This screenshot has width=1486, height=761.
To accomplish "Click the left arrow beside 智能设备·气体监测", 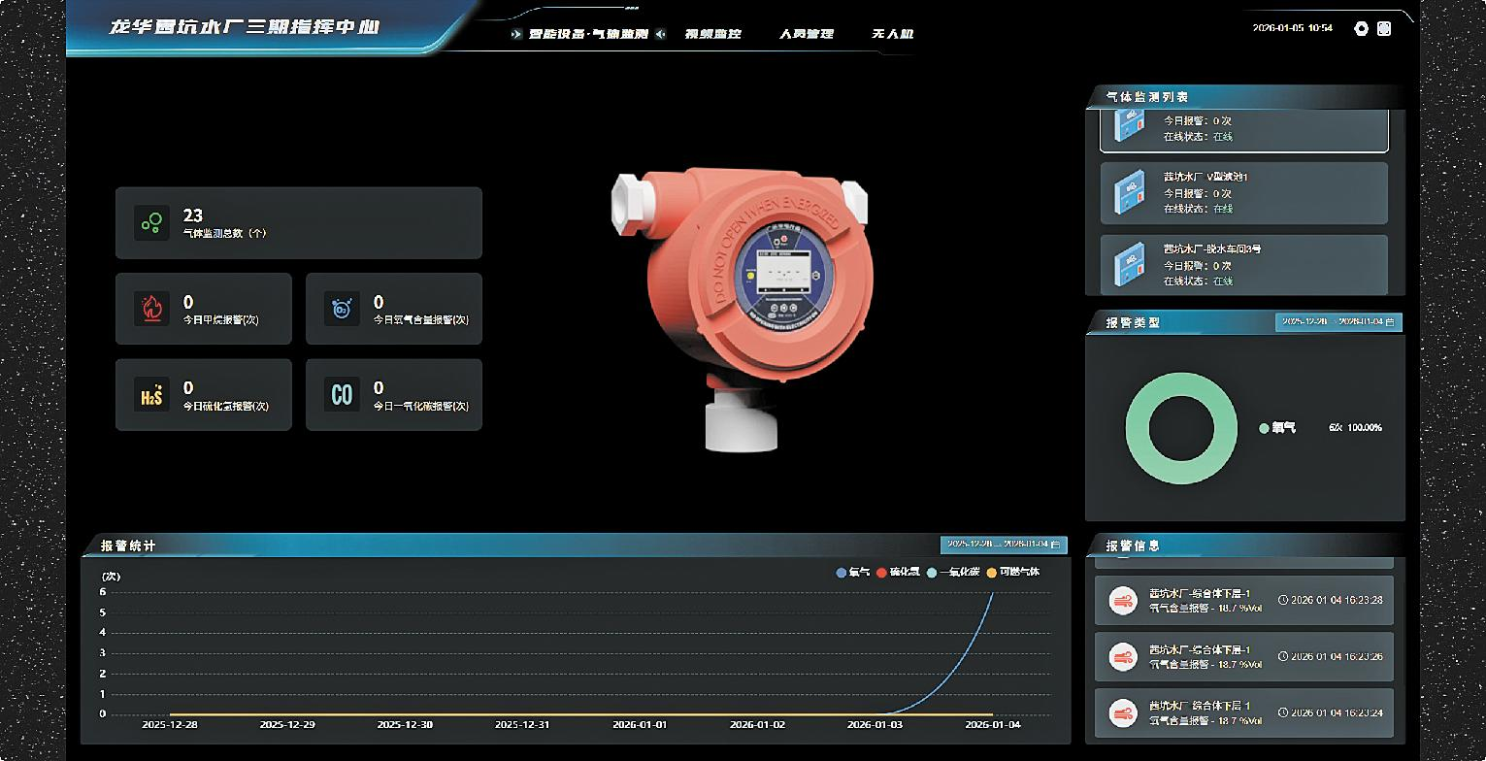I will coord(515,34).
